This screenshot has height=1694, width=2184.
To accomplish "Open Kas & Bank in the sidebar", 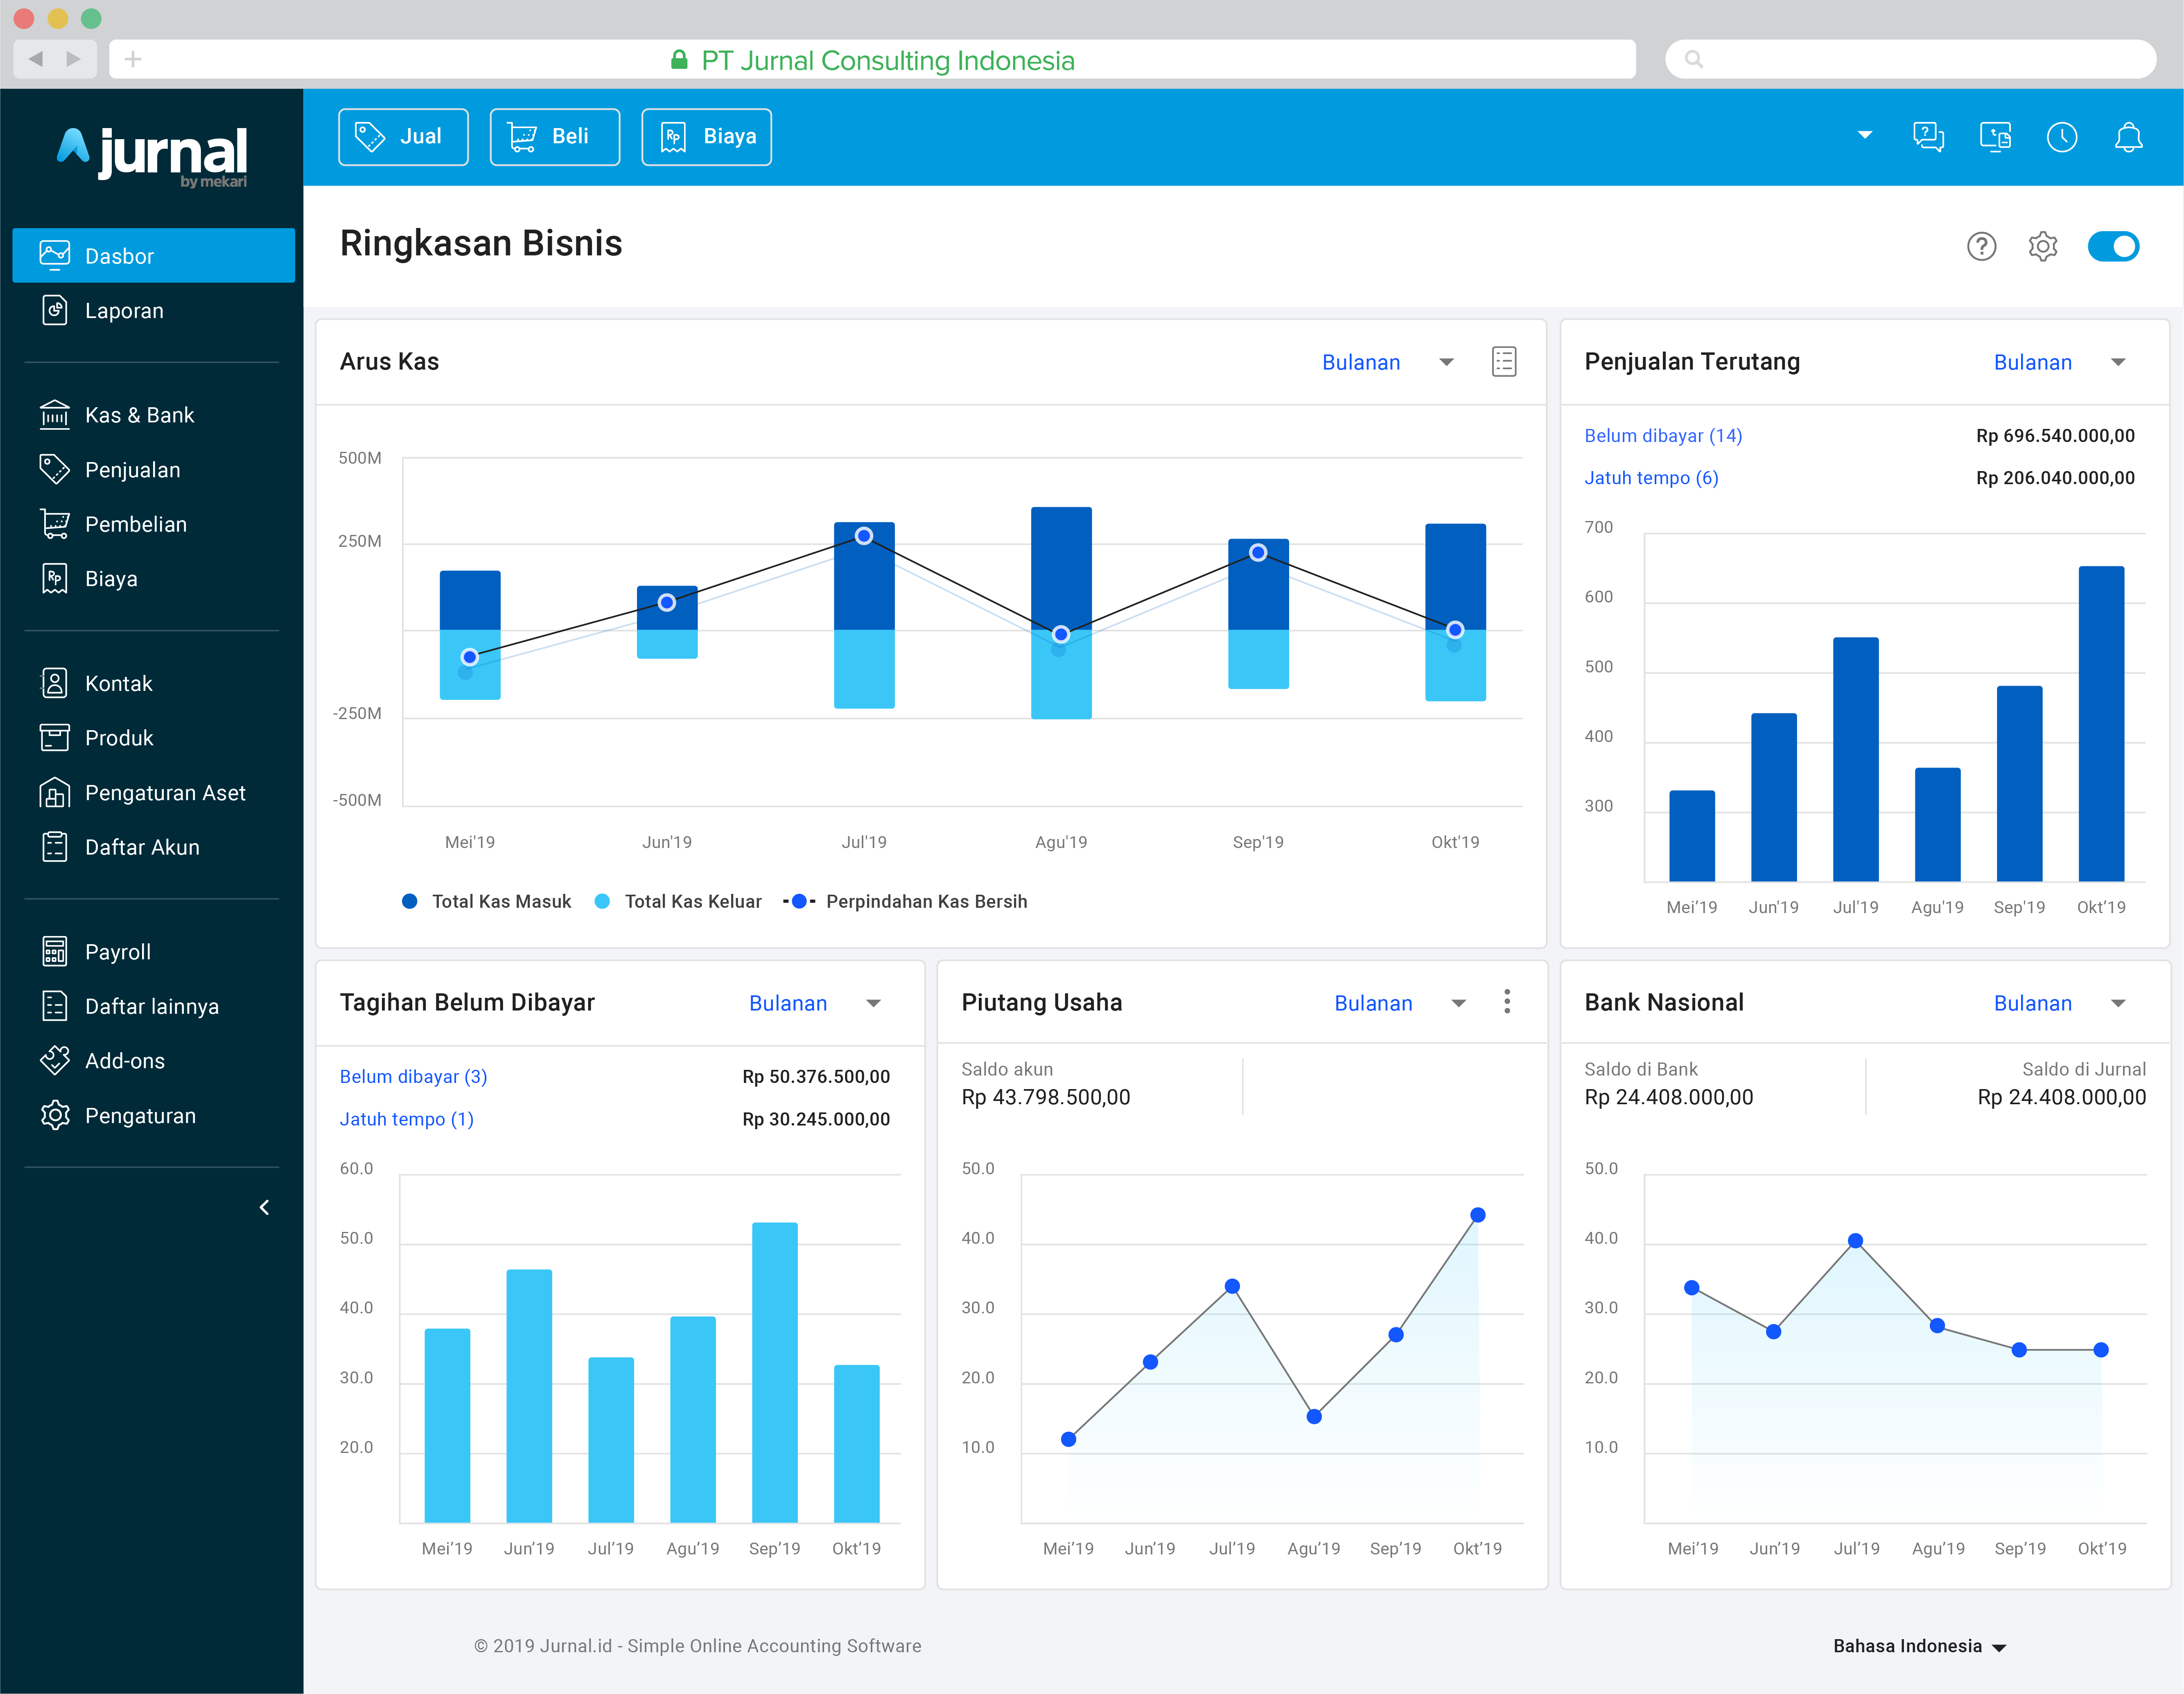I will click(139, 415).
